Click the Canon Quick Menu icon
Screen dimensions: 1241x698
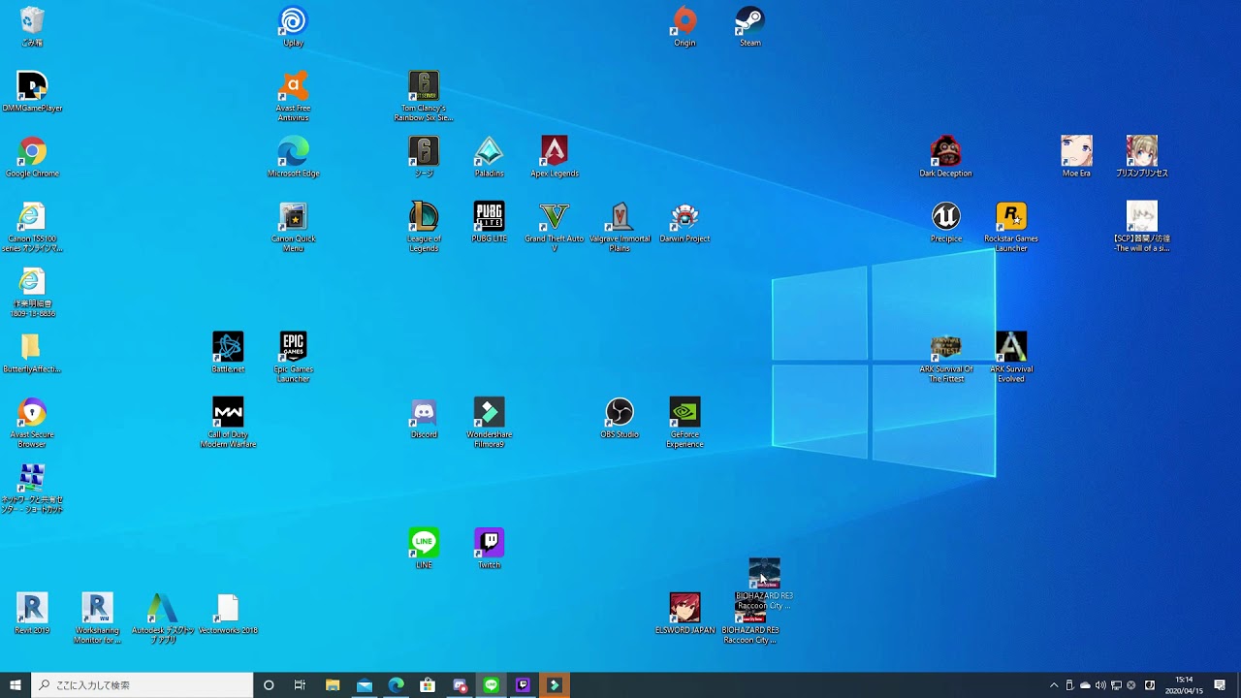coord(293,227)
